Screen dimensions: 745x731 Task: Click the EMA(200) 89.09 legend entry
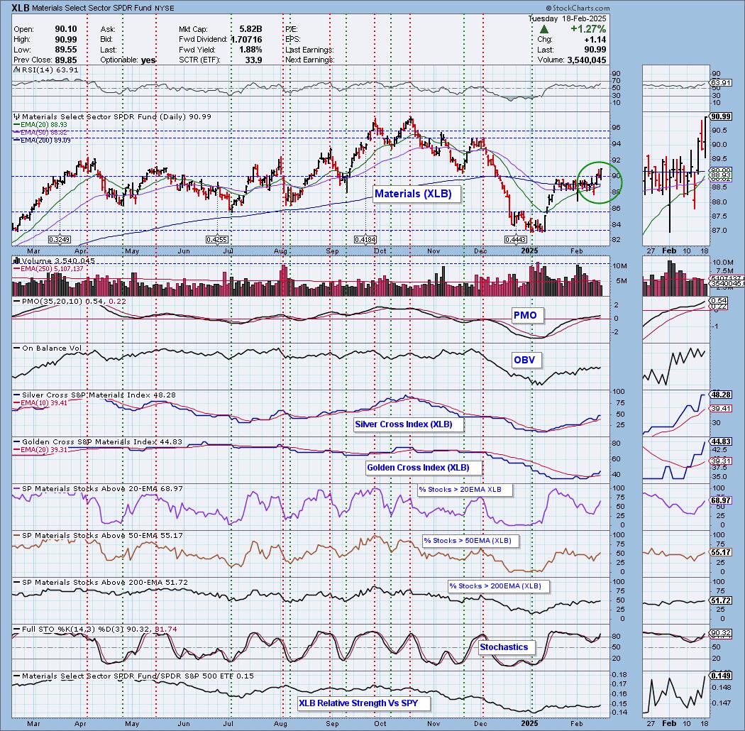pyautogui.click(x=42, y=141)
